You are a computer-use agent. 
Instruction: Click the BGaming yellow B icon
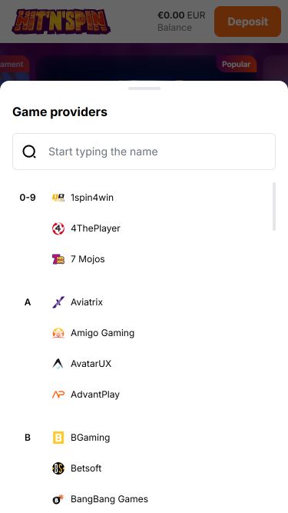(x=58, y=438)
